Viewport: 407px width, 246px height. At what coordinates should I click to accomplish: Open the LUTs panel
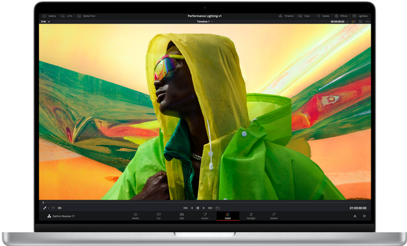(67, 16)
